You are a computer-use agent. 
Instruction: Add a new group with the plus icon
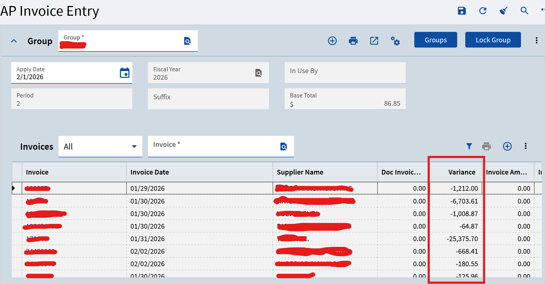(x=332, y=41)
